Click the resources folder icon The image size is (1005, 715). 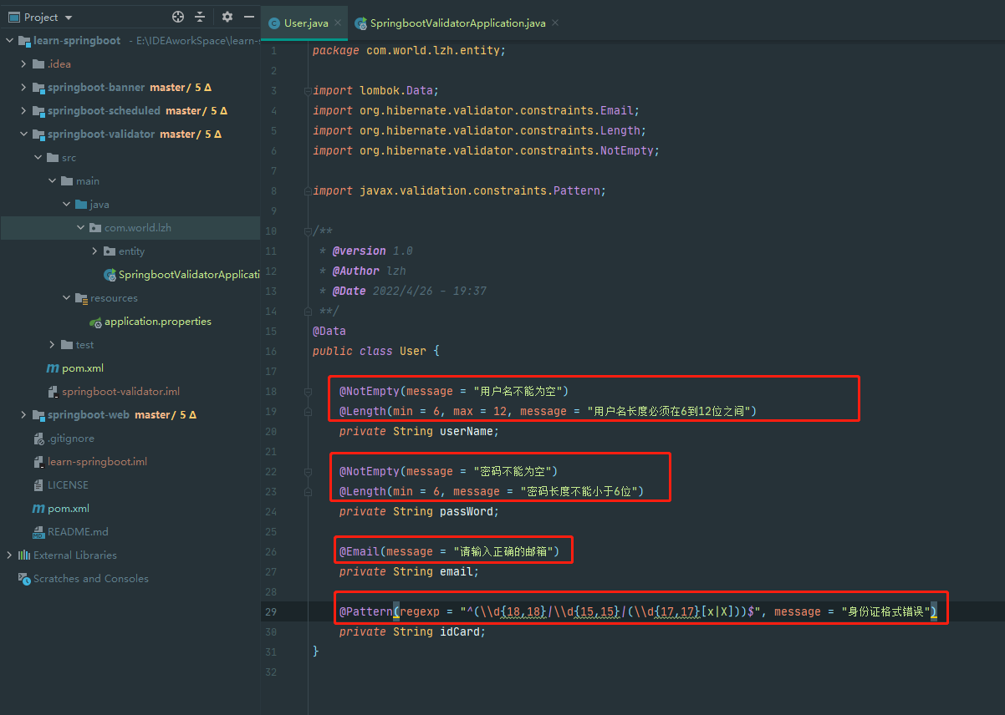click(x=81, y=298)
